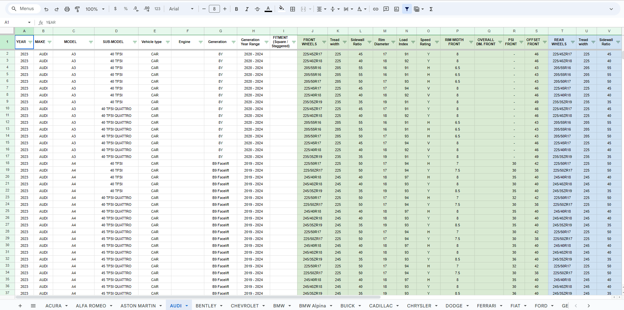624x310 pixels.
Task: Open fill color picker
Action: click(282, 9)
